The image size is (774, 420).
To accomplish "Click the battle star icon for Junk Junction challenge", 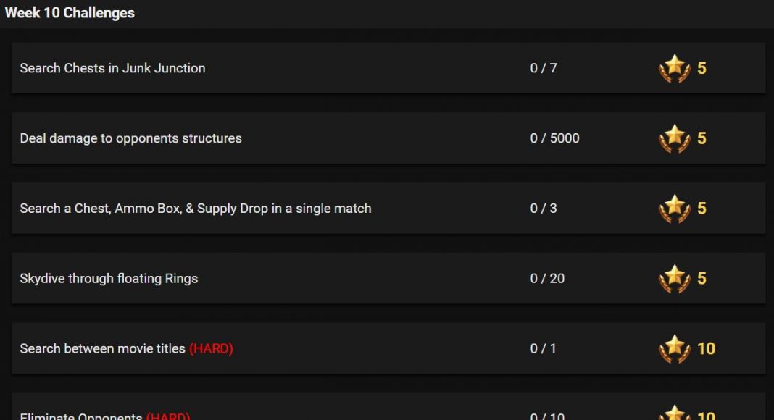I will pos(674,69).
